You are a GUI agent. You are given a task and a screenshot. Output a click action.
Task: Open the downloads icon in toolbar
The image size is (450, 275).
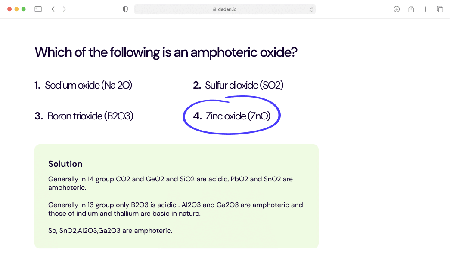pos(397,9)
